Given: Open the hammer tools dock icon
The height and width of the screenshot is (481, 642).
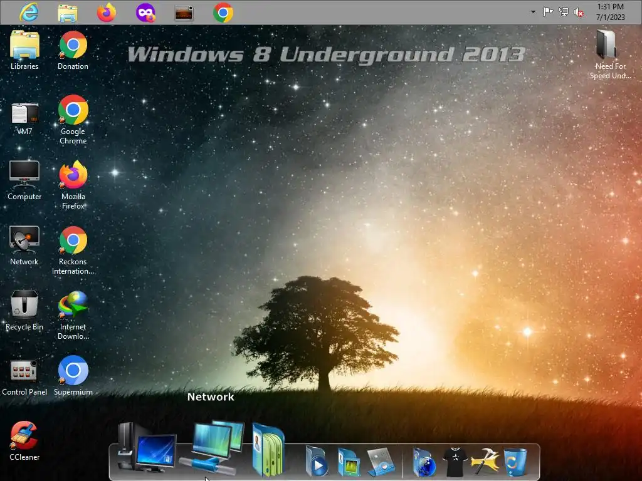Looking at the screenshot, I should pos(485,462).
